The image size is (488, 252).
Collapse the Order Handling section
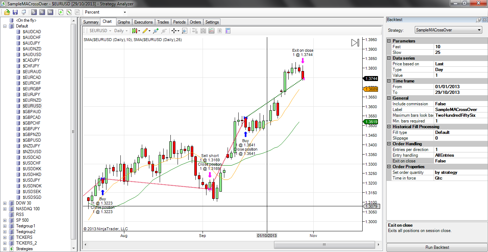click(x=389, y=144)
